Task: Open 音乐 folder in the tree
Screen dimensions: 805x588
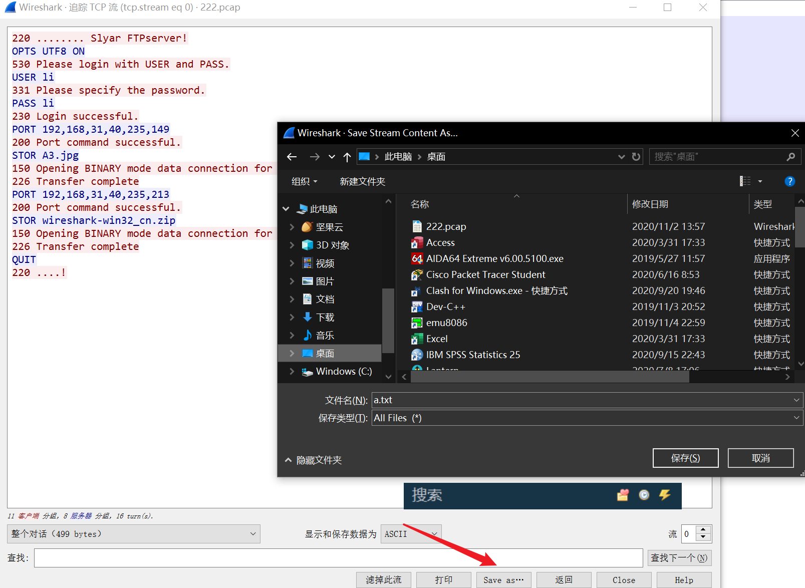Action: [325, 335]
